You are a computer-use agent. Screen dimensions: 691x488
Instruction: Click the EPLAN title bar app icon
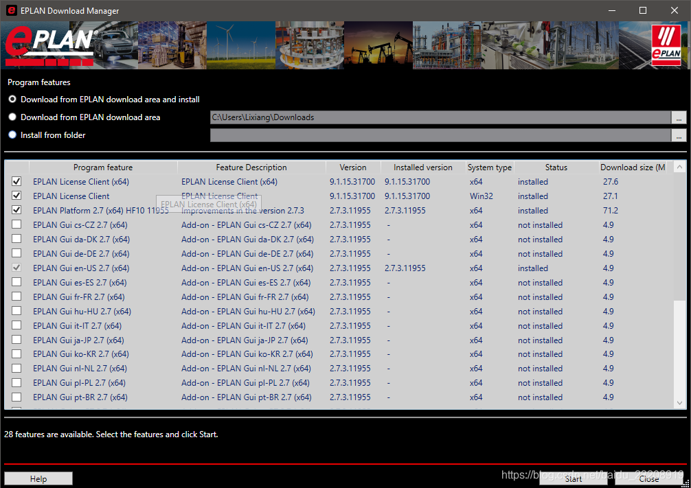tap(11, 10)
